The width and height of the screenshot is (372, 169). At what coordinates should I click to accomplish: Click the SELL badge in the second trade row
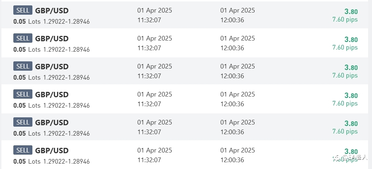click(x=23, y=38)
